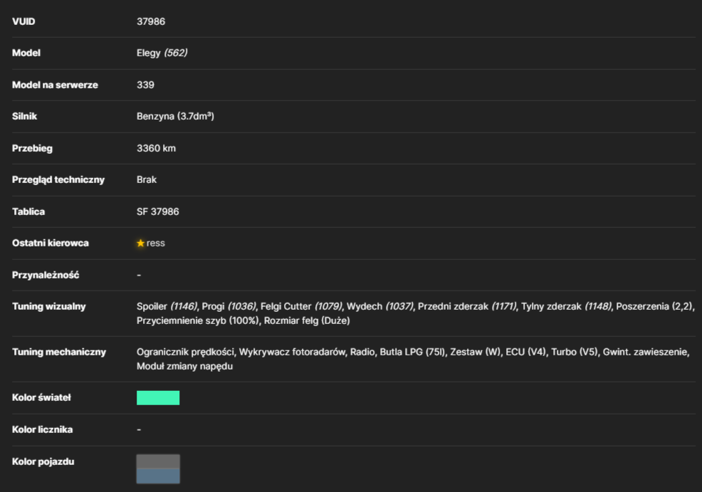The image size is (702, 492).
Task: Click the Kolor świateł label
Action: click(41, 397)
